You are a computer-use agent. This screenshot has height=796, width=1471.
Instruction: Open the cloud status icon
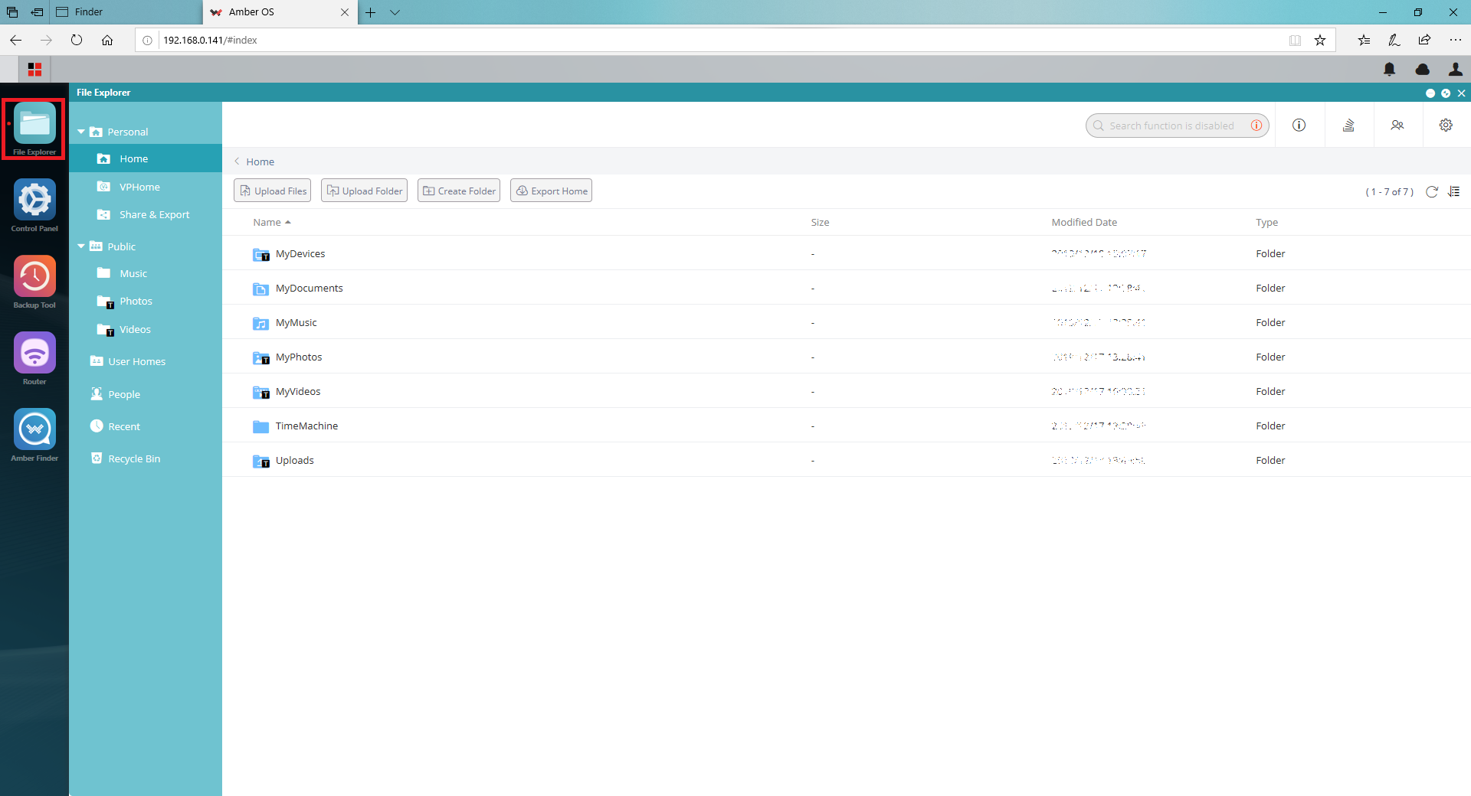click(x=1422, y=70)
